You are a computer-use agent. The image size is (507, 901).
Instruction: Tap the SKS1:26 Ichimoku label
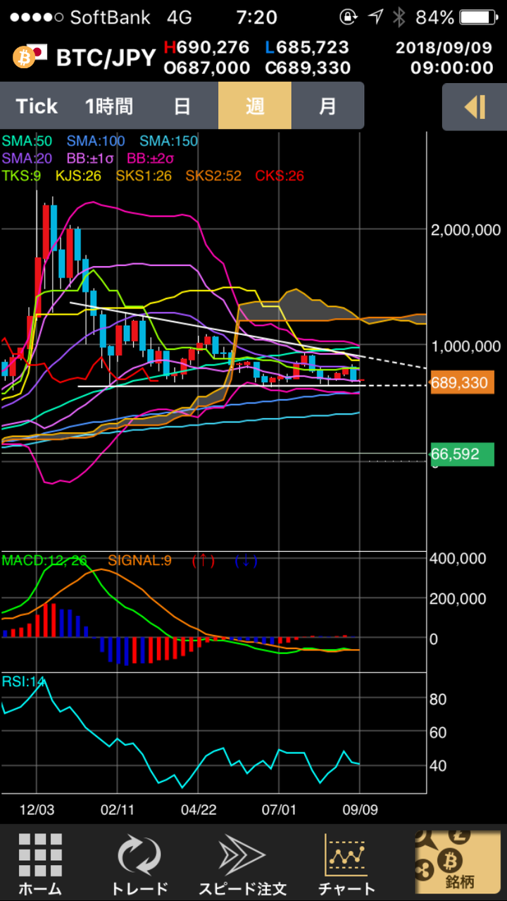(143, 176)
